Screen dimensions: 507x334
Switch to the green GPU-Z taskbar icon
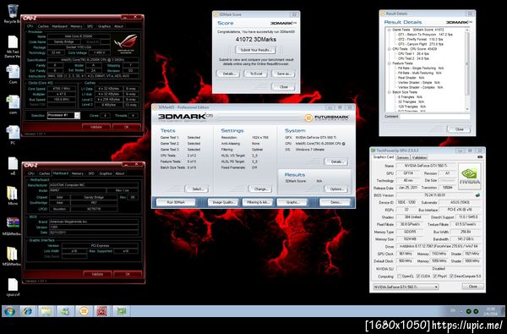[122, 311]
